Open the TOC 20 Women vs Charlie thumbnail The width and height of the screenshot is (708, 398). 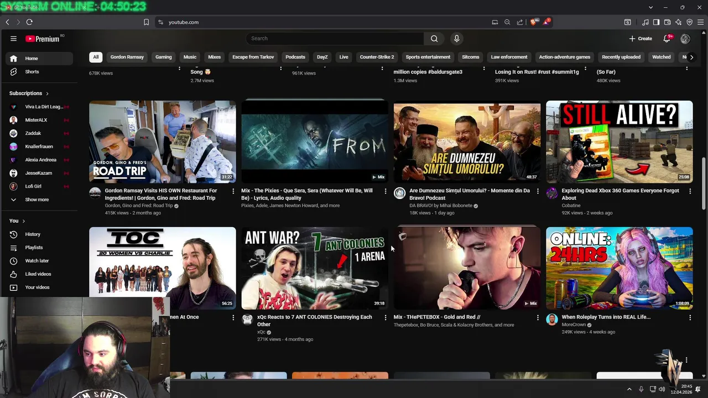coord(162,268)
